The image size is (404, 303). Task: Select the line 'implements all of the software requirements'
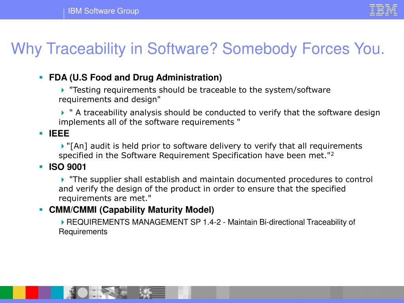click(x=150, y=122)
